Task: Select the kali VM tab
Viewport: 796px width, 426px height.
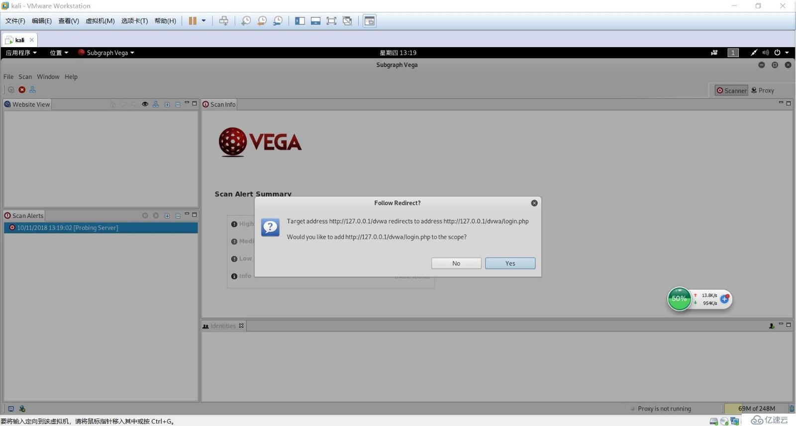Action: pos(19,40)
